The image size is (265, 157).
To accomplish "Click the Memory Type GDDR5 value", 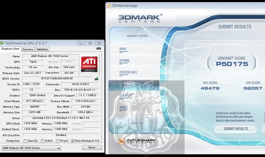I will [x=35, y=107].
